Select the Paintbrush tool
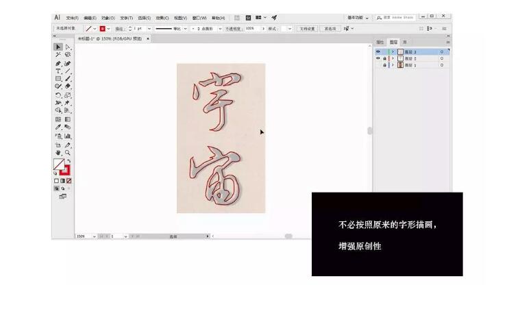 [x=68, y=79]
